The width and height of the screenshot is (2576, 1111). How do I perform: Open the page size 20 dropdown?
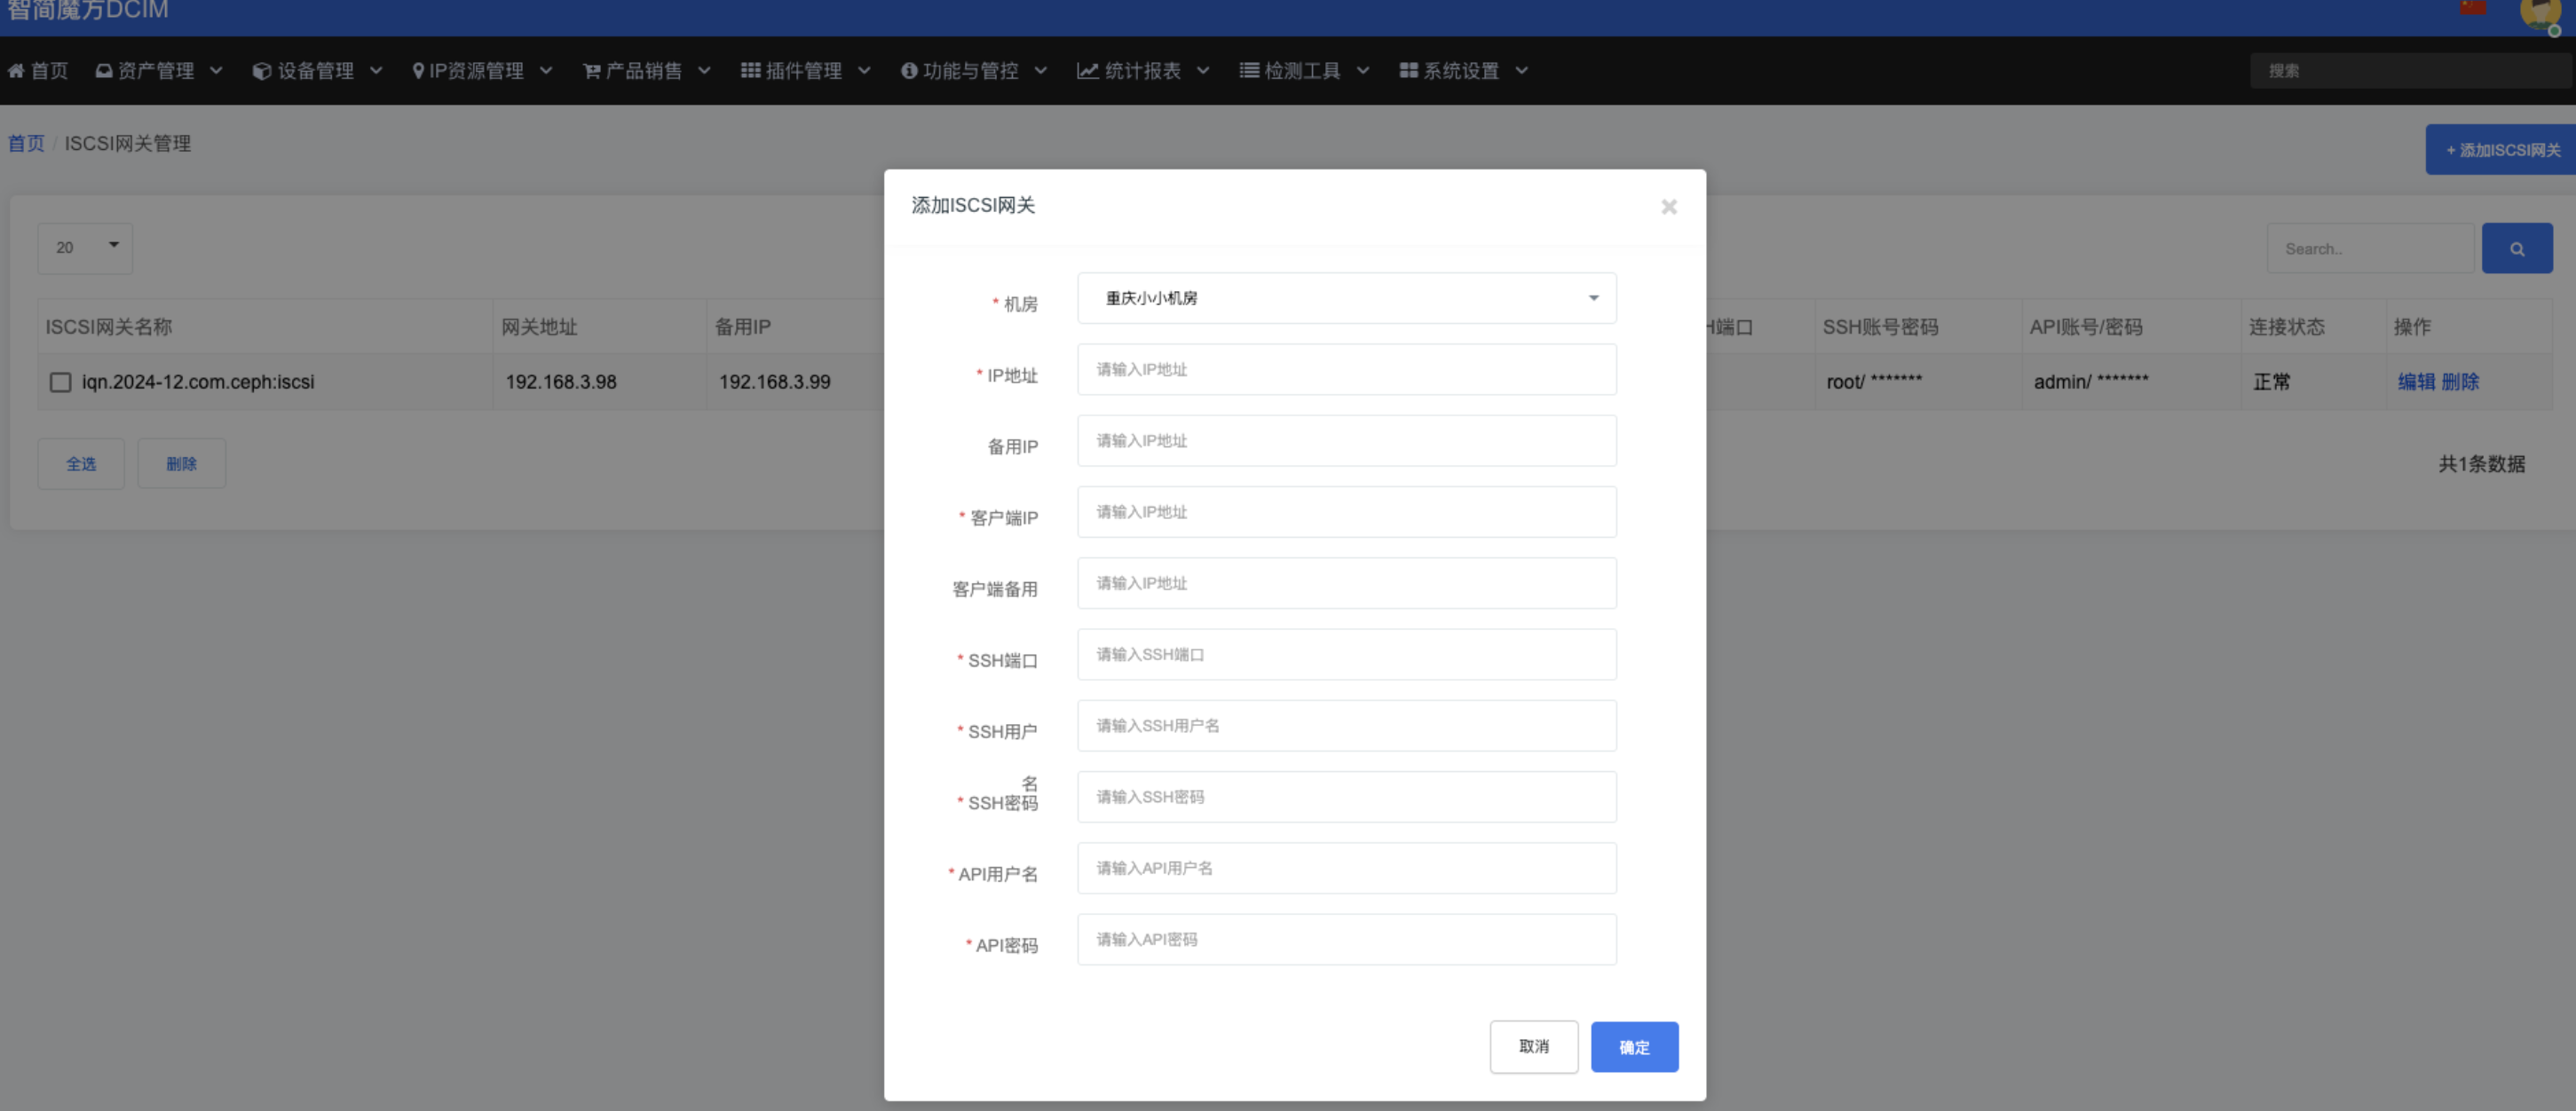coord(85,248)
